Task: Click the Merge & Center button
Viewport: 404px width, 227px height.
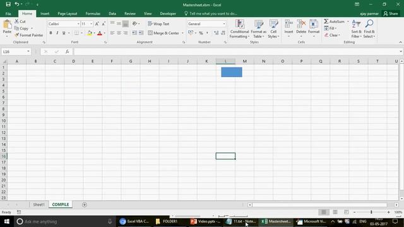Action: pos(163,33)
